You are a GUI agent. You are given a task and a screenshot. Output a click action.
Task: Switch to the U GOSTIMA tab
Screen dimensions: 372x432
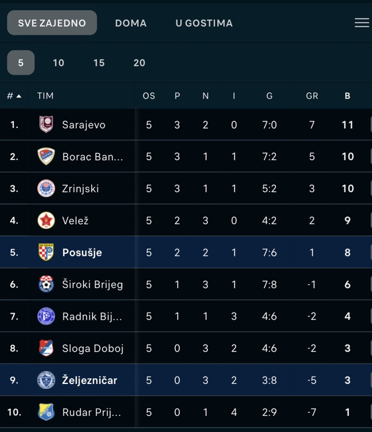[204, 23]
